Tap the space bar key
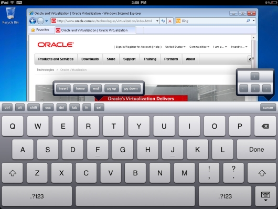 point(135,196)
